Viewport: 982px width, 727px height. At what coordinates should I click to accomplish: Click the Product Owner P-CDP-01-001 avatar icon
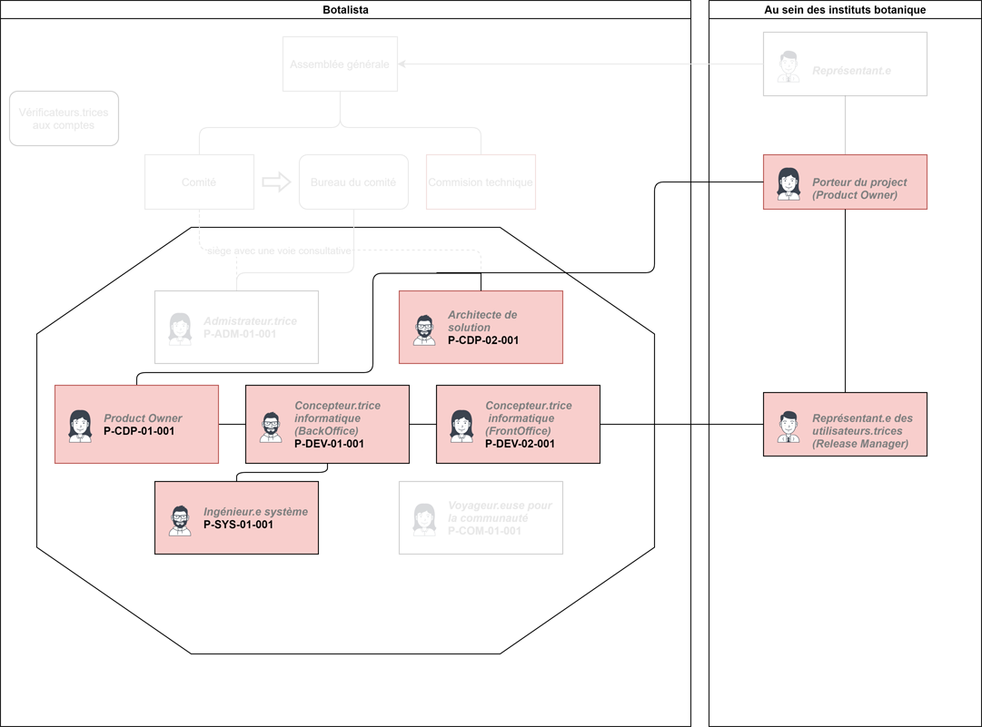click(80, 426)
